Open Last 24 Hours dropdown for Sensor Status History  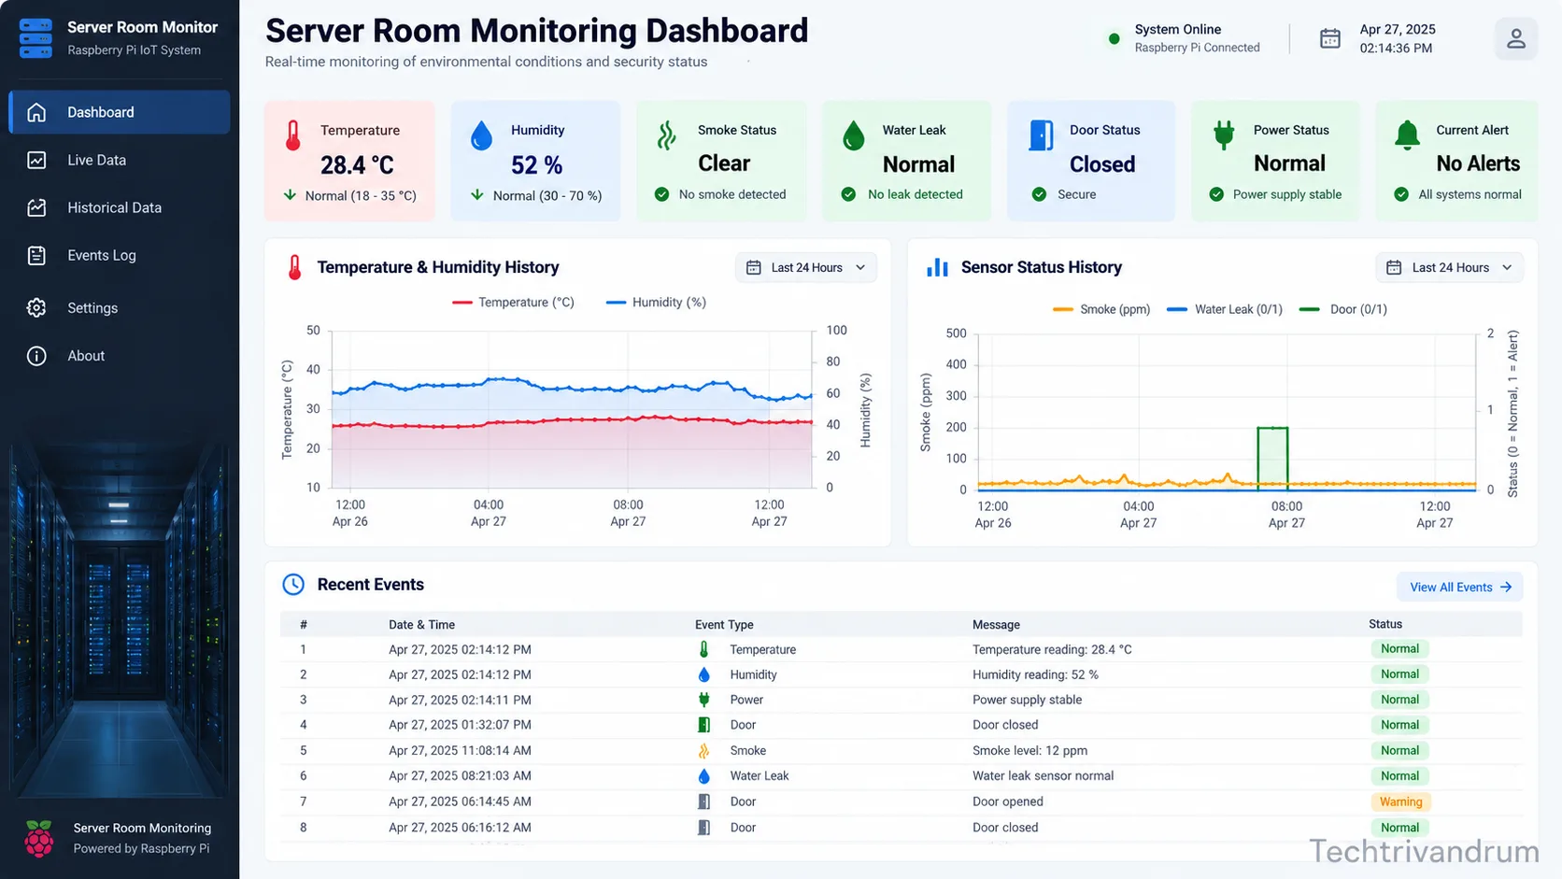1449,267
